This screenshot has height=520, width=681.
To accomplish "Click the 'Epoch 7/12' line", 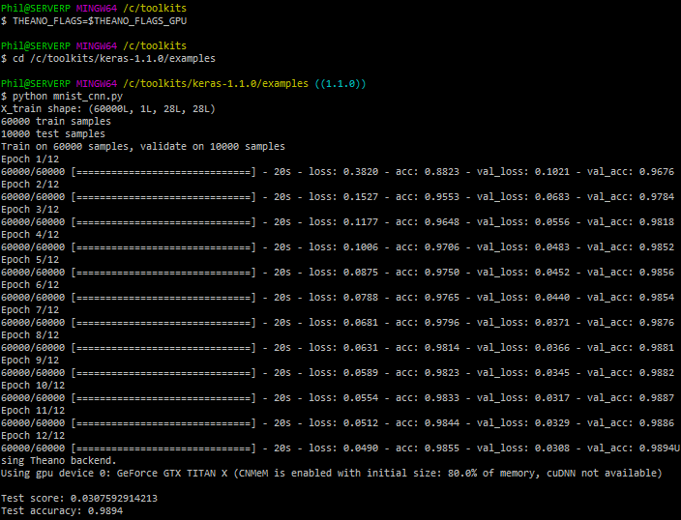I will (x=30, y=310).
